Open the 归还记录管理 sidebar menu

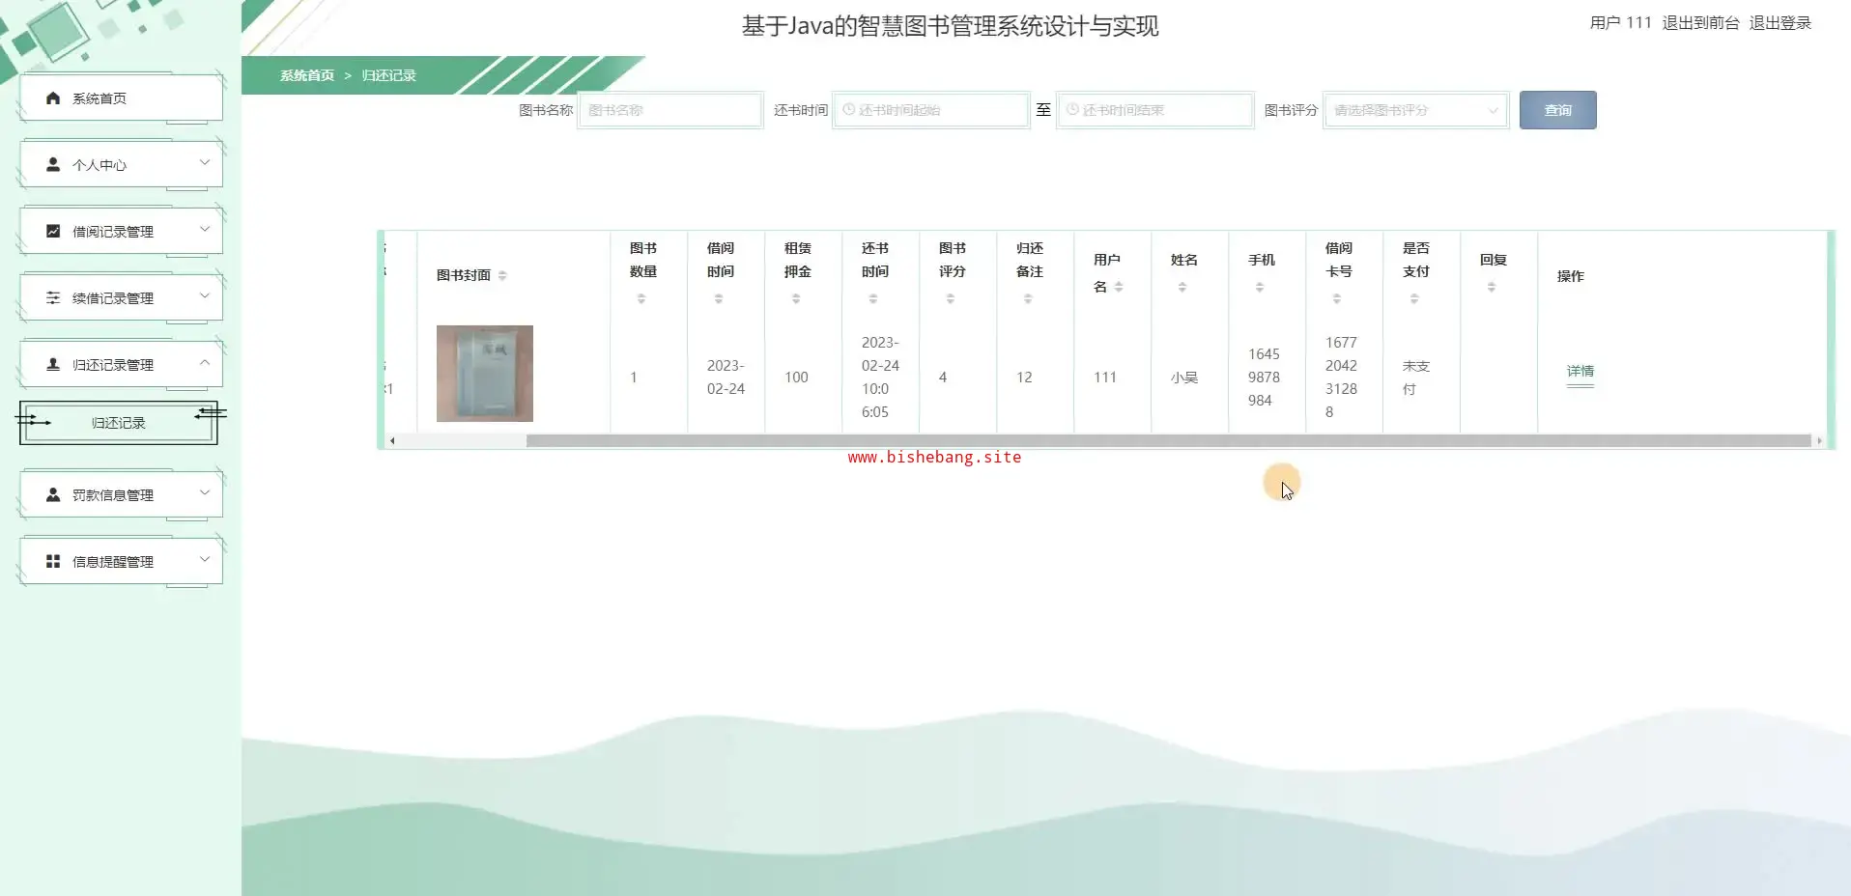[x=121, y=365]
